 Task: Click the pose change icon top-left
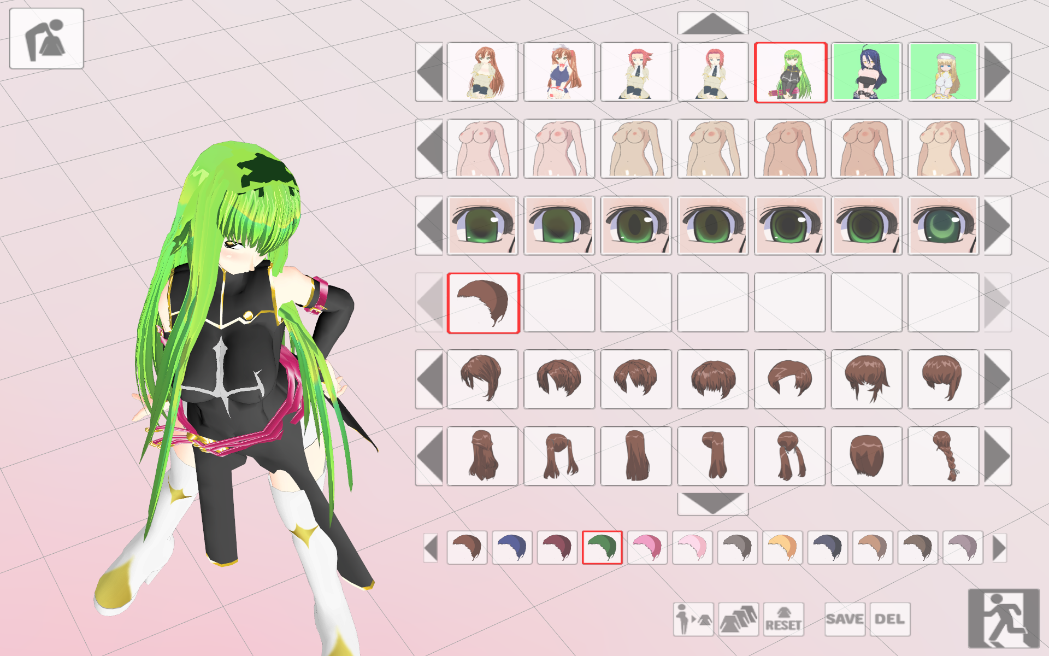[46, 38]
